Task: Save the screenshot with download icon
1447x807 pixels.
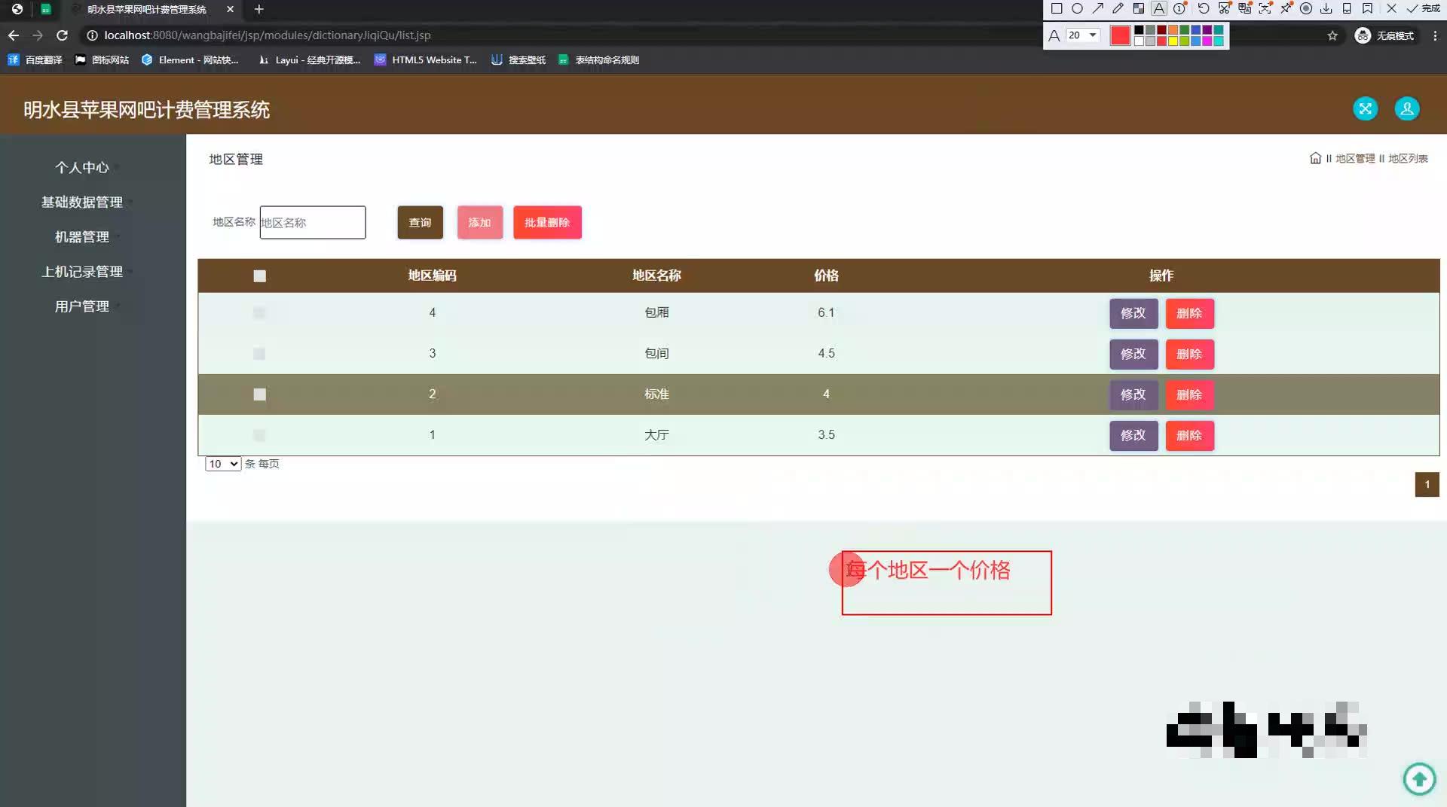Action: click(1326, 8)
